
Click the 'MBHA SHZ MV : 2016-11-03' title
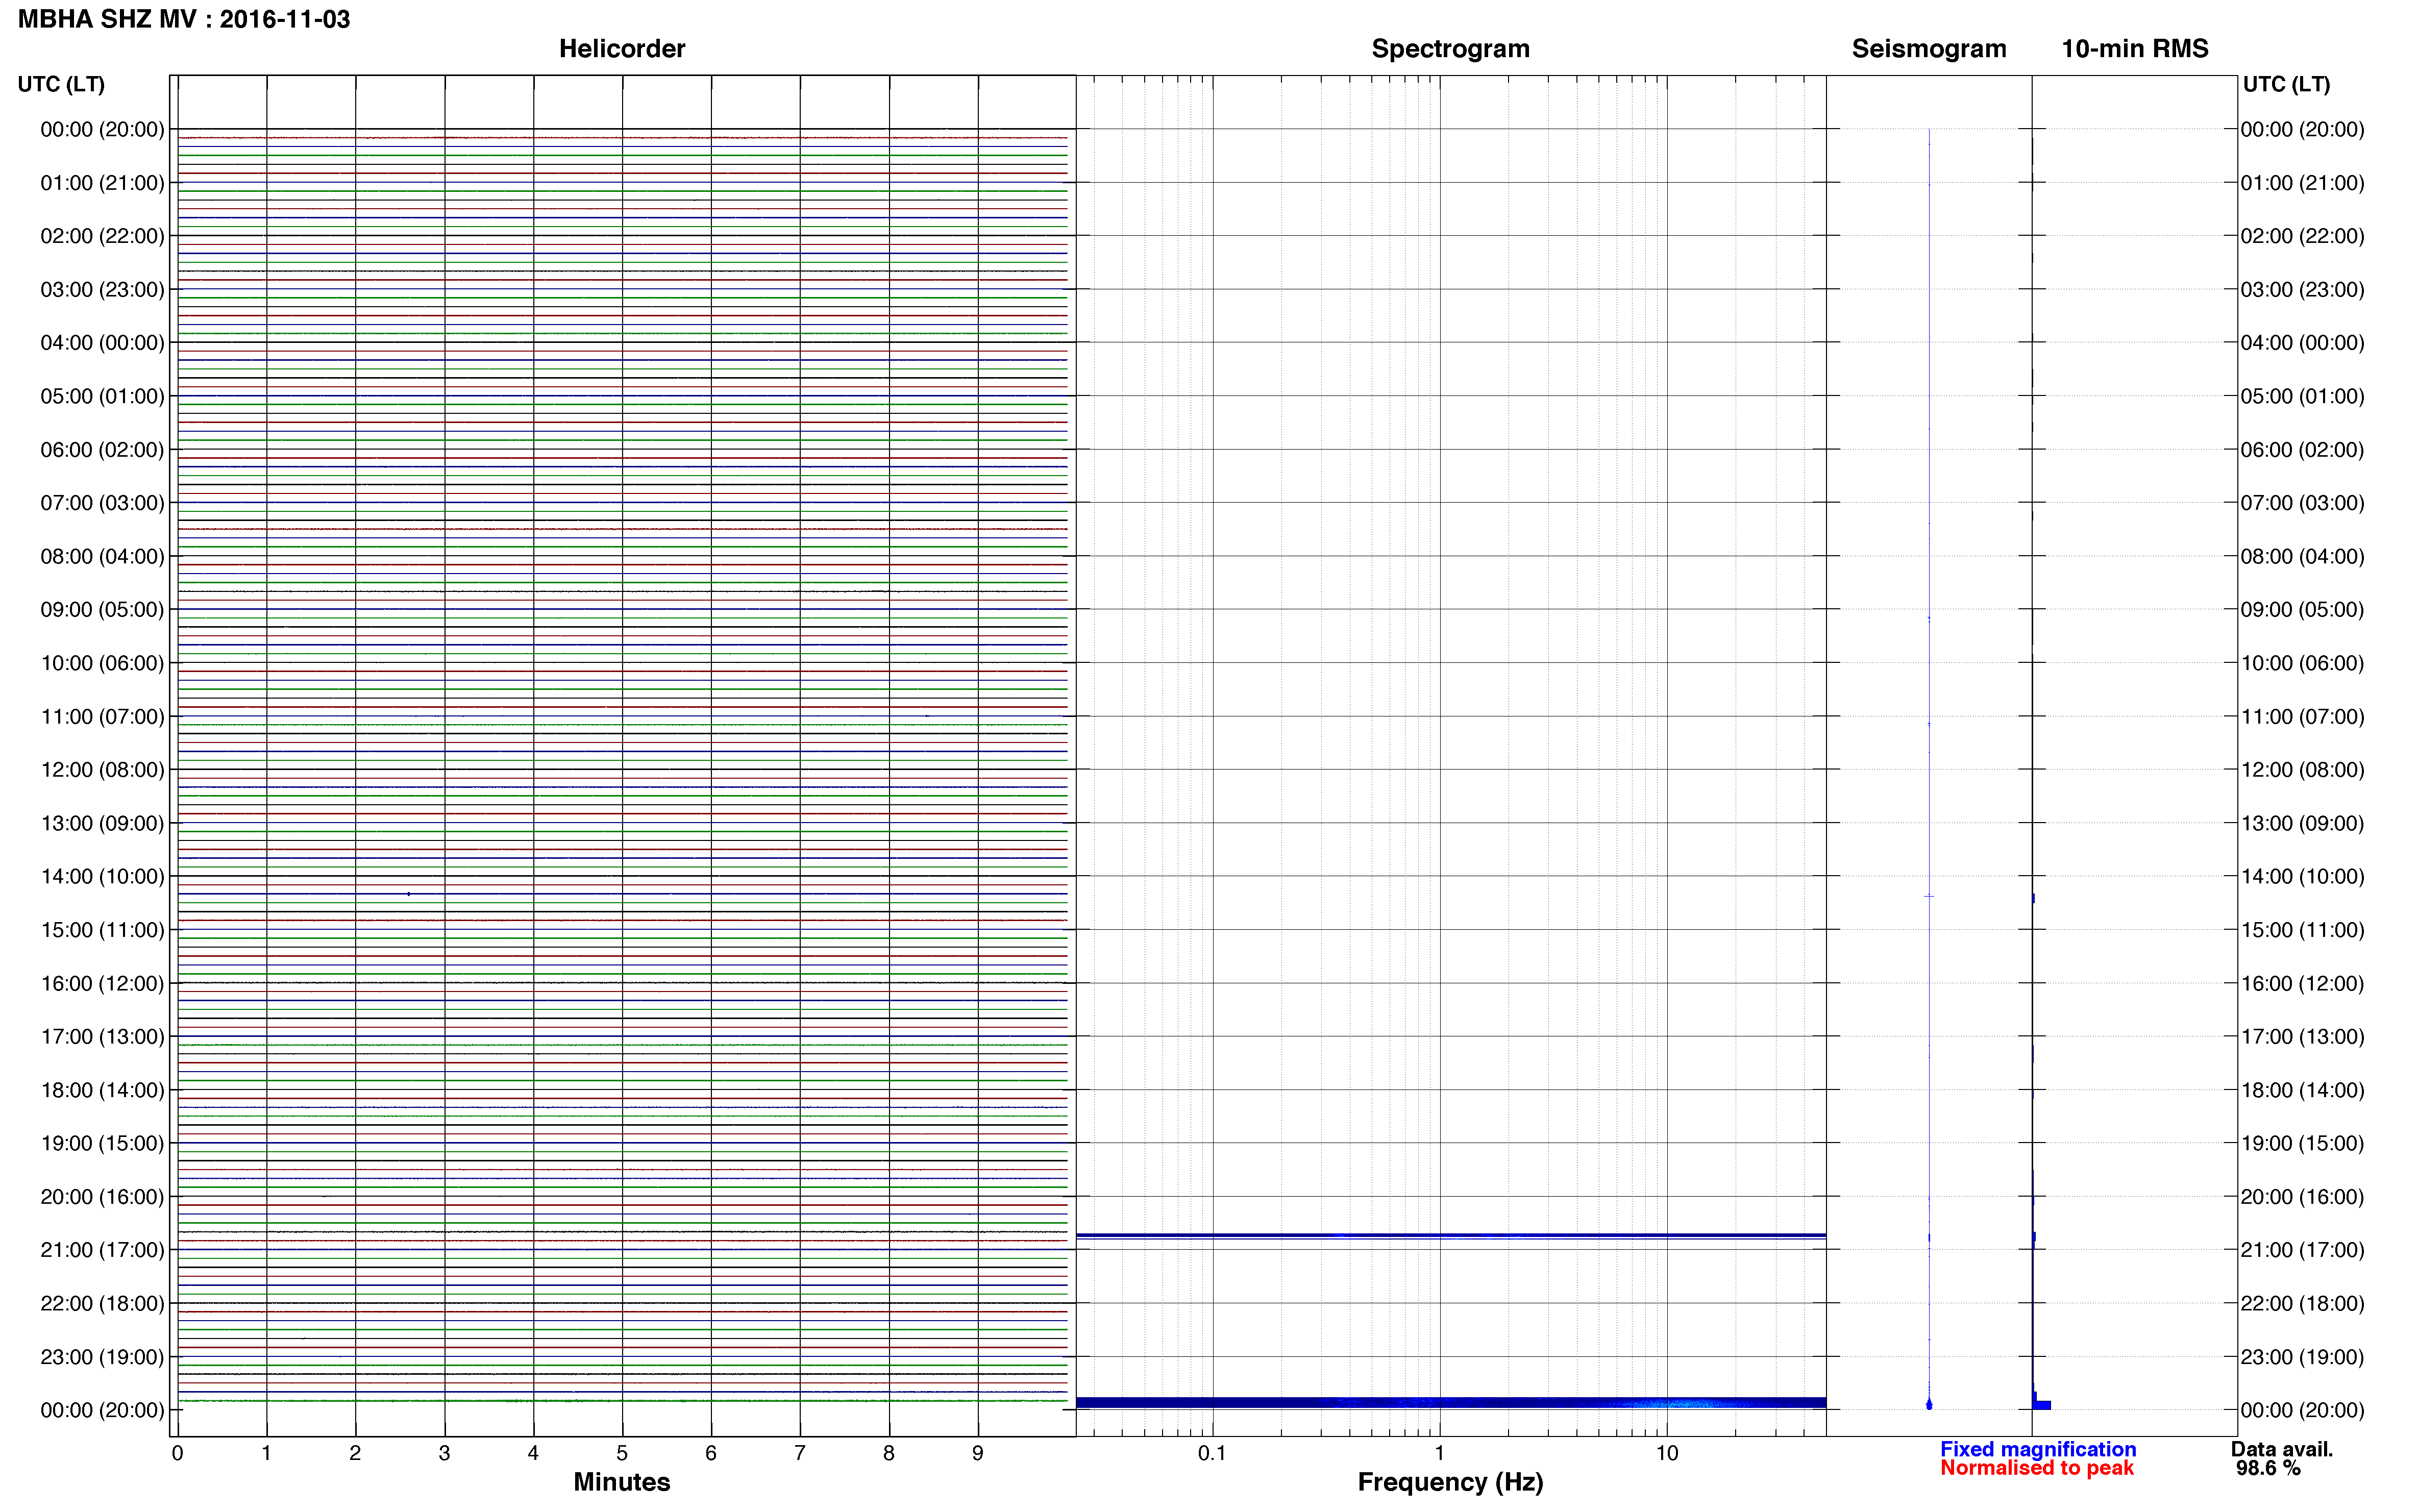click(184, 19)
